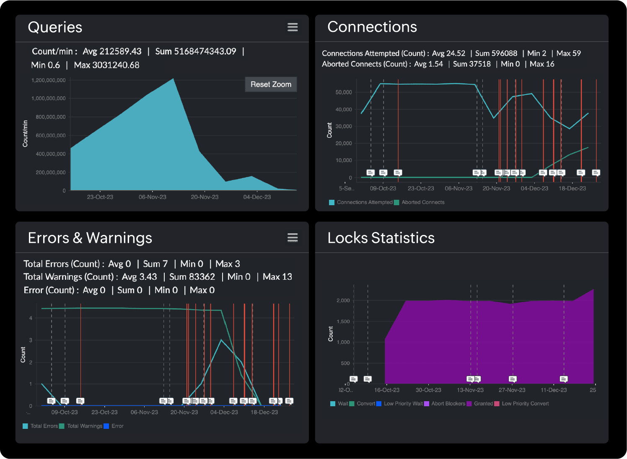Open the Queries chart hamburger menu
This screenshot has width=627, height=459.
point(293,27)
